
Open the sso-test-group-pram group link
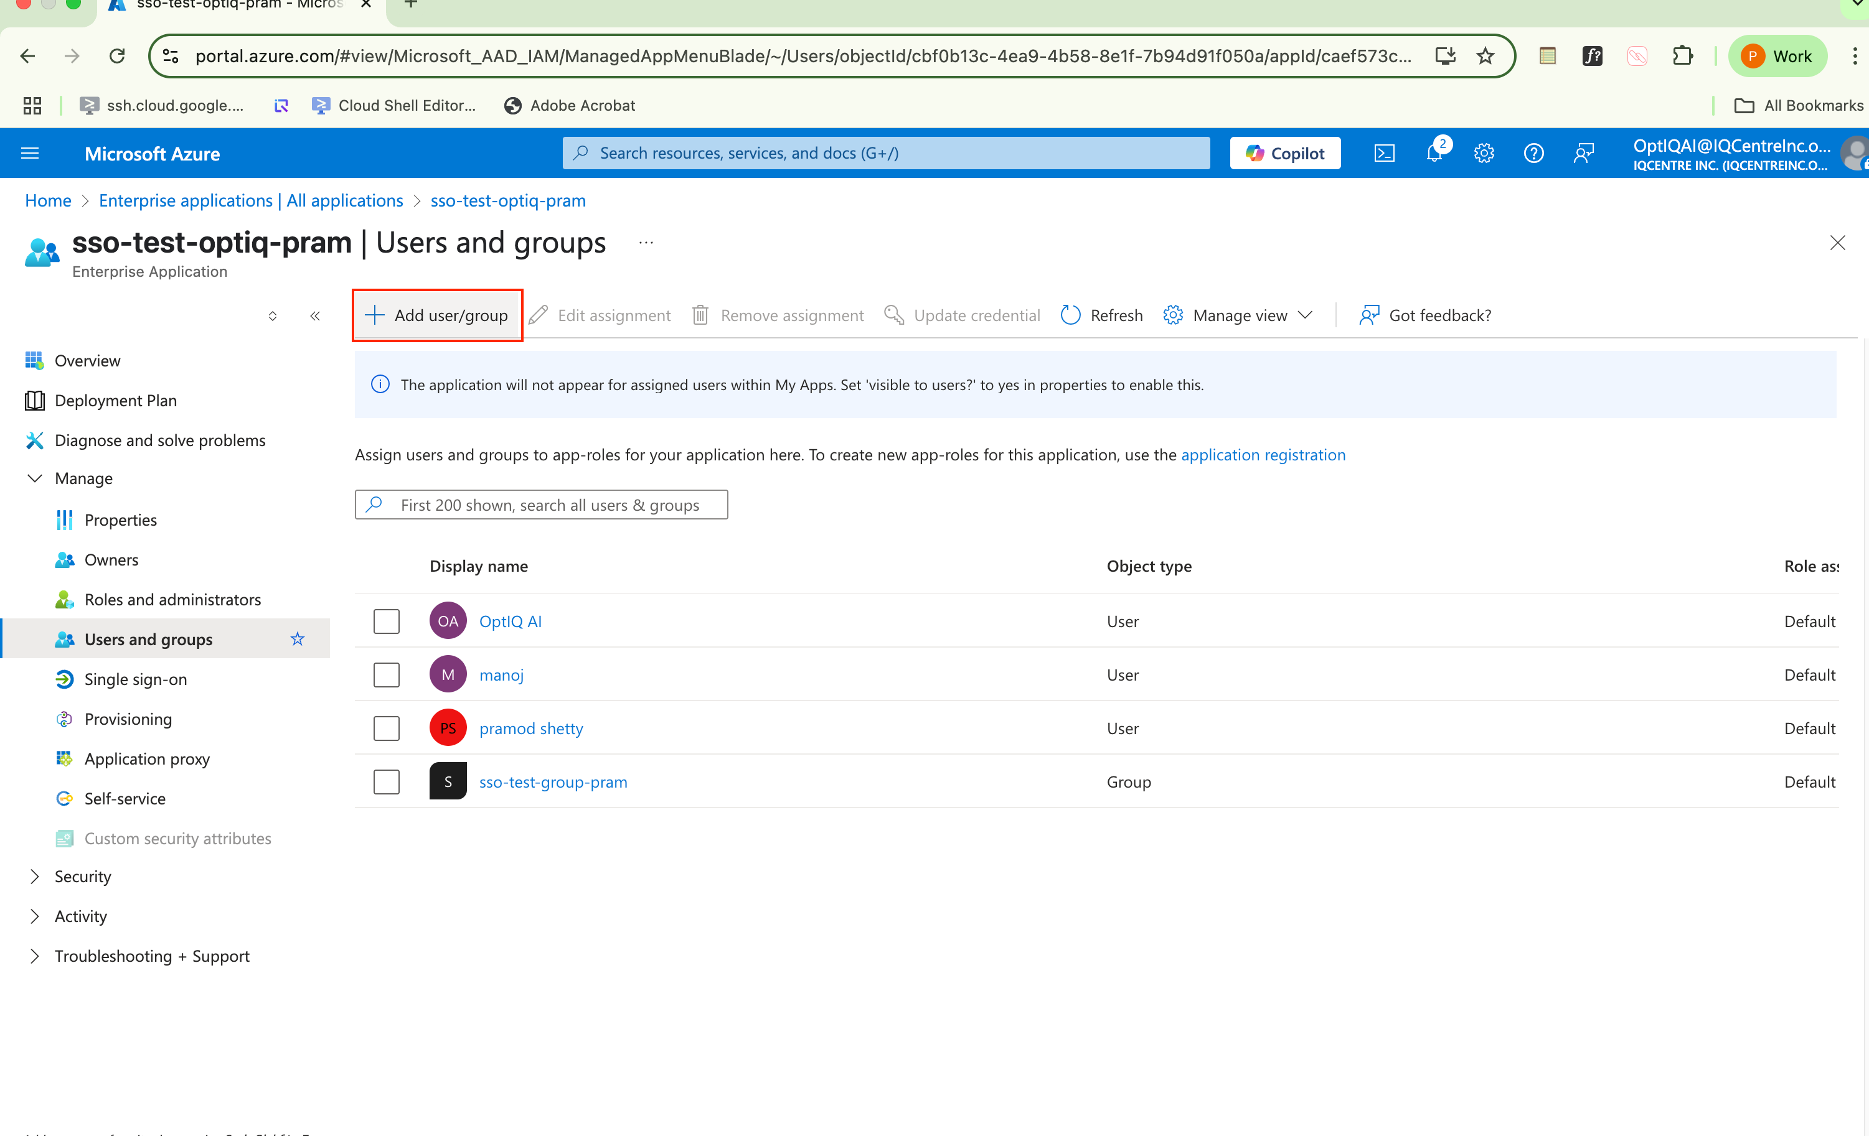(x=553, y=781)
